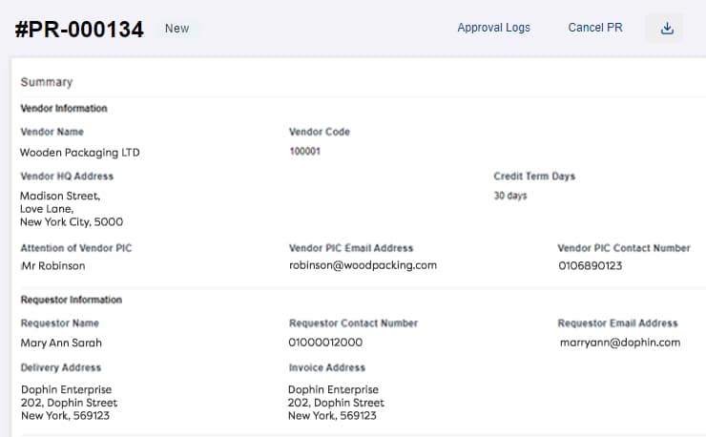Click the Love Lane, address line

[x=47, y=209]
